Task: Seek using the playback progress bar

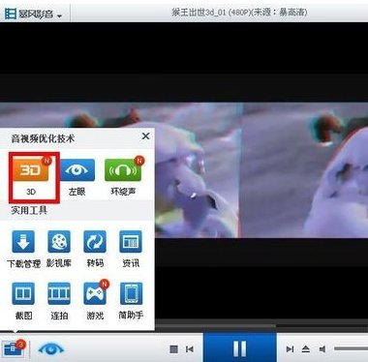Action: click(261, 326)
